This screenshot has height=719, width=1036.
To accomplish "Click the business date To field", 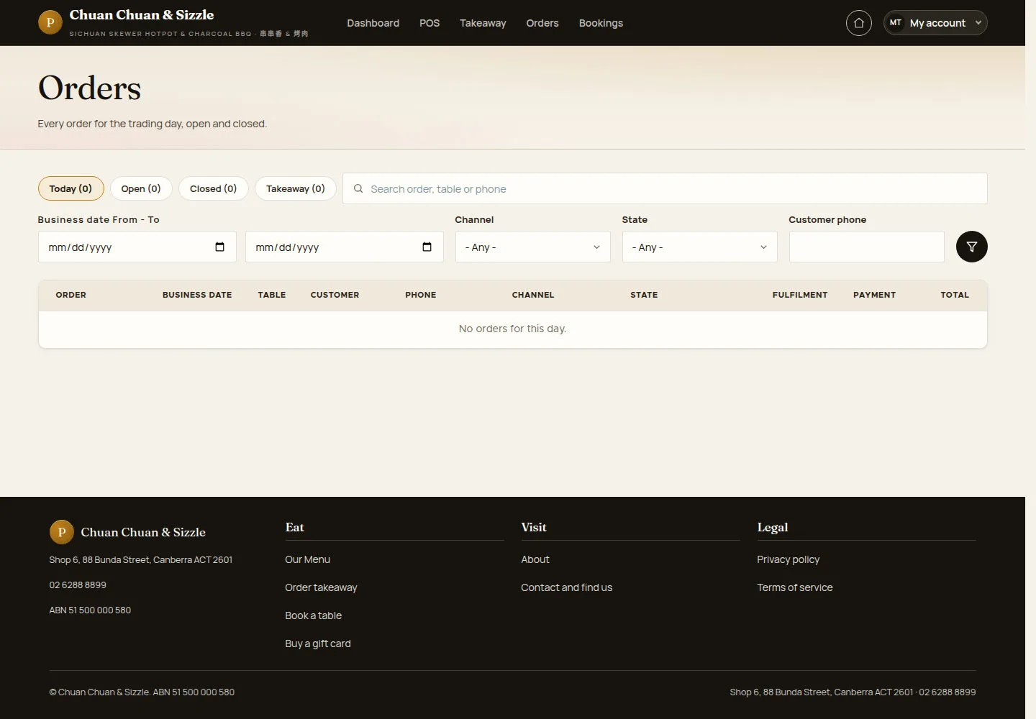I will tap(344, 247).
